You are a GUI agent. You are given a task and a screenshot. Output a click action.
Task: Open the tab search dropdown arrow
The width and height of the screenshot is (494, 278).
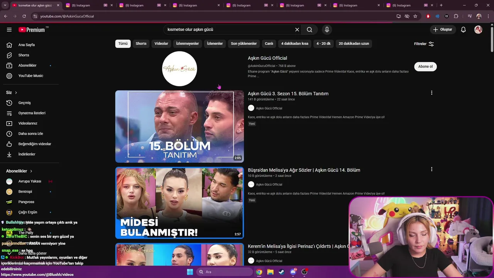(5, 5)
